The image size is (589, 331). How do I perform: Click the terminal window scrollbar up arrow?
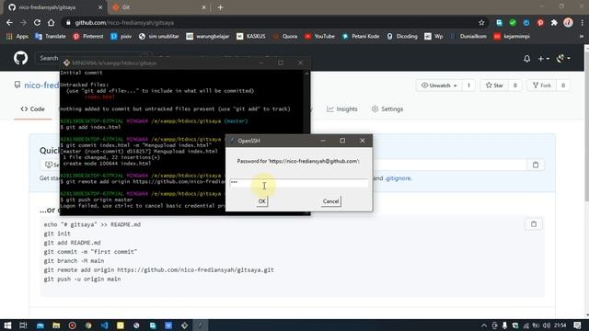coord(306,74)
